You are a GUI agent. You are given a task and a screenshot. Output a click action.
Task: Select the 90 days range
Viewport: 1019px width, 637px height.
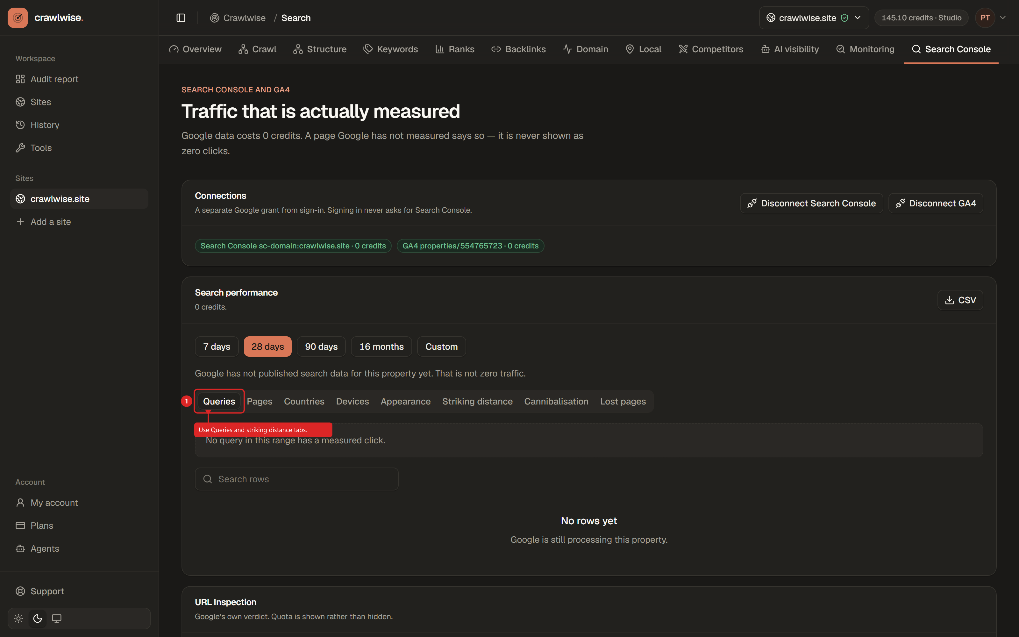[x=321, y=347]
